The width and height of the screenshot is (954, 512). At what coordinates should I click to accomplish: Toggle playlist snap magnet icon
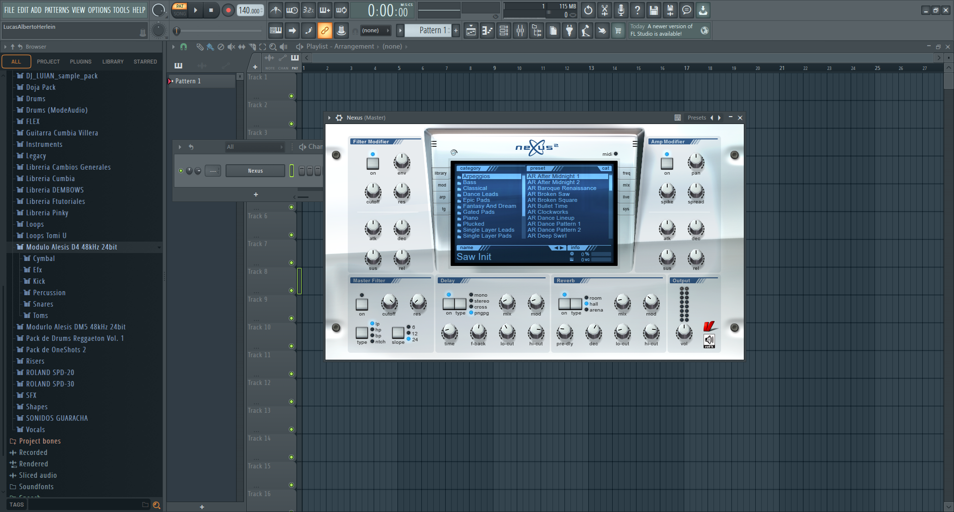183,47
